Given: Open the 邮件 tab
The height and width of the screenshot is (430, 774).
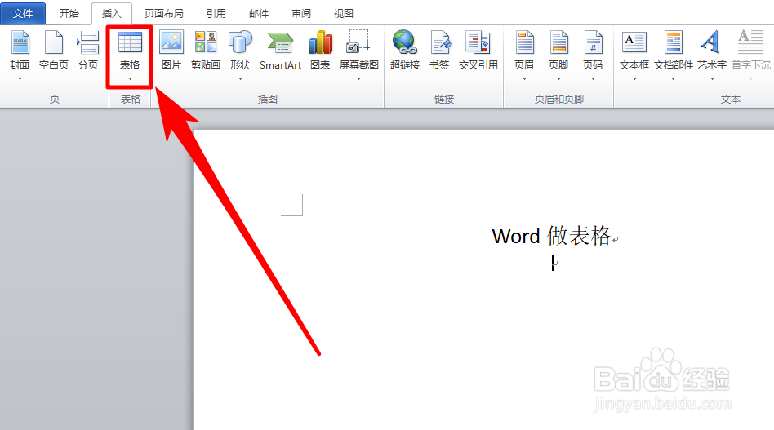Looking at the screenshot, I should [x=259, y=13].
